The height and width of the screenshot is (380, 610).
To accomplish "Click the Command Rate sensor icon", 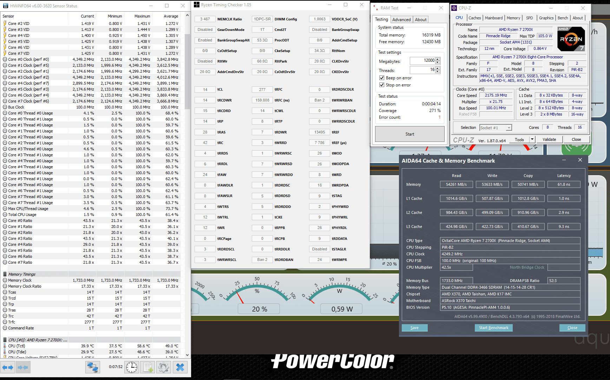I will [5, 328].
